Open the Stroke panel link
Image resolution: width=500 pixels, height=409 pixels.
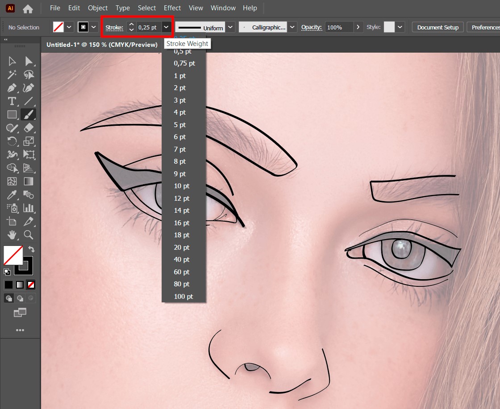click(x=114, y=28)
